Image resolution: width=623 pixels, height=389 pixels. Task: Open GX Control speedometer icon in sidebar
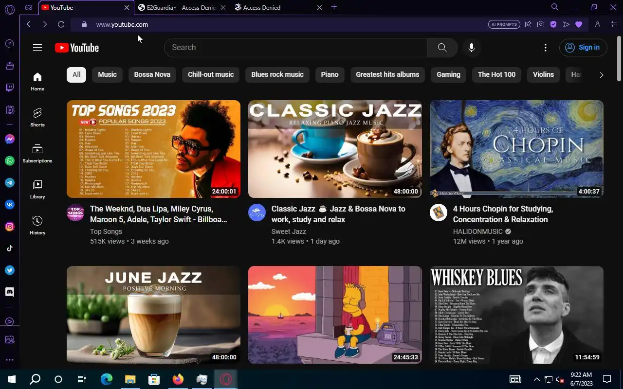(x=10, y=44)
